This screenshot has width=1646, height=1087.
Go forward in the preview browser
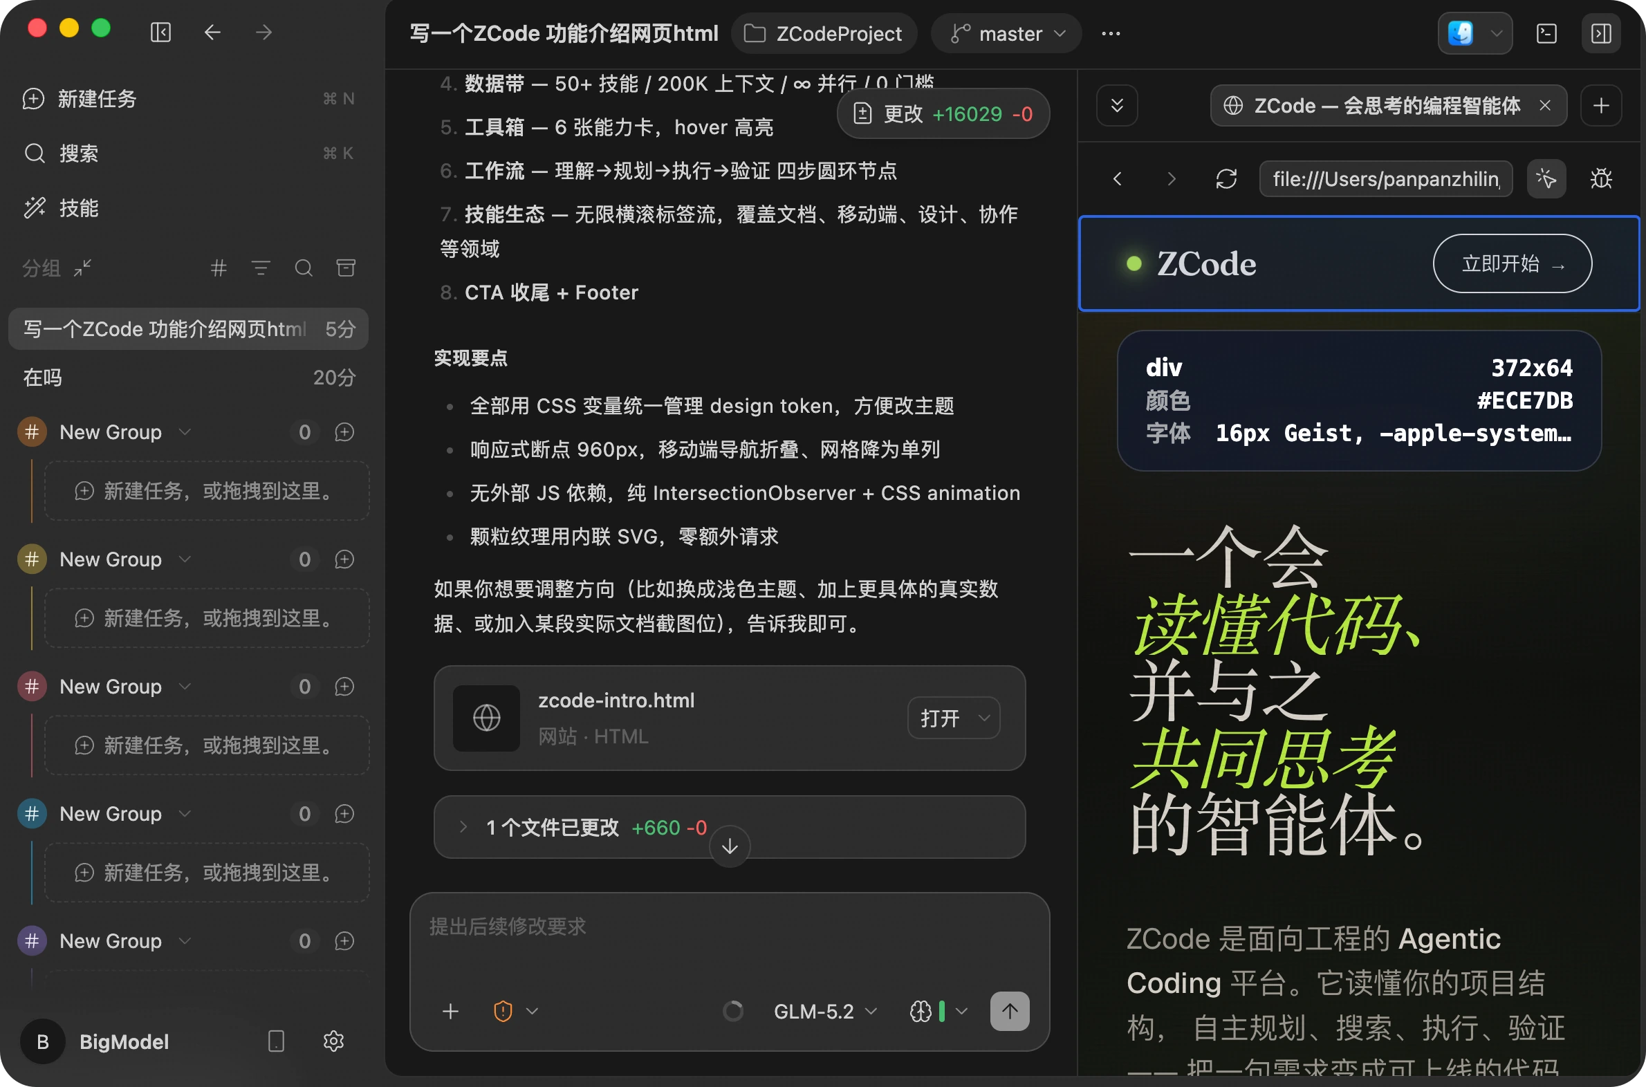point(1171,179)
